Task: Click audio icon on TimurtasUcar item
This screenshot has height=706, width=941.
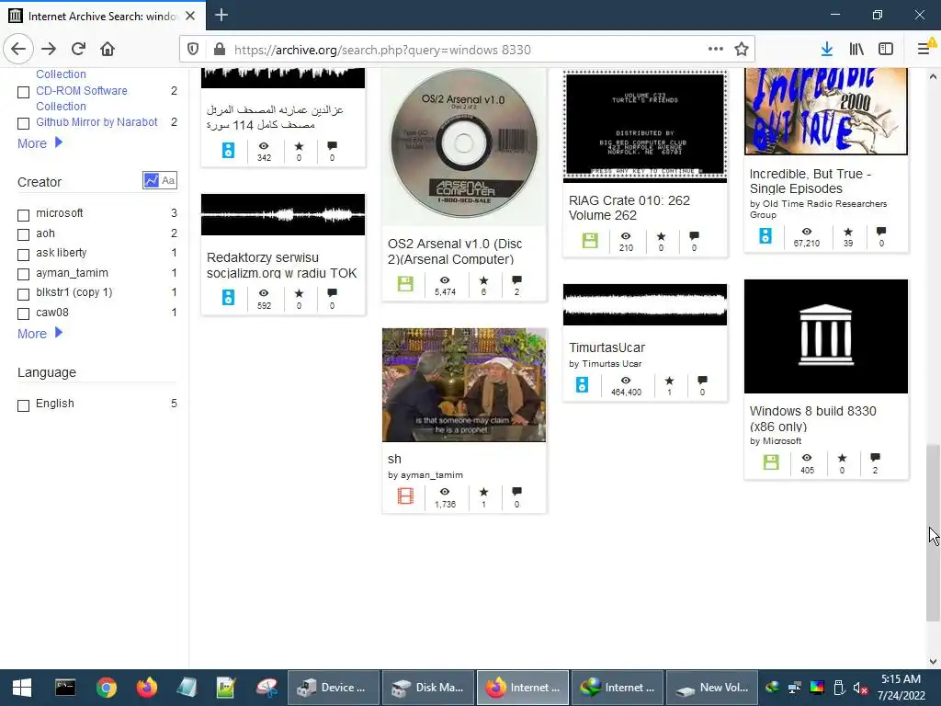Action: 582,385
